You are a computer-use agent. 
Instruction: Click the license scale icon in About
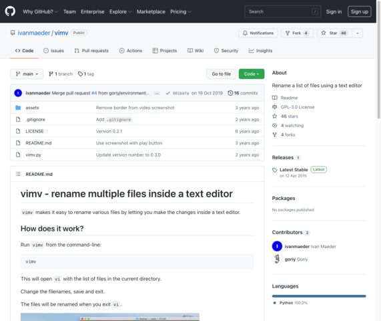tap(274, 107)
